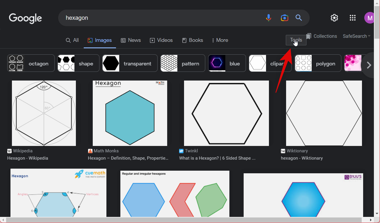Select the octagon suggestion chip

(x=31, y=63)
